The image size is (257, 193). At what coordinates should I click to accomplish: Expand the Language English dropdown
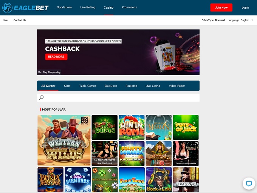240,20
